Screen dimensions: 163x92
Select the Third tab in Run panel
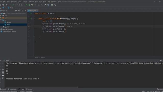pyautogui.click(x=7, y=61)
